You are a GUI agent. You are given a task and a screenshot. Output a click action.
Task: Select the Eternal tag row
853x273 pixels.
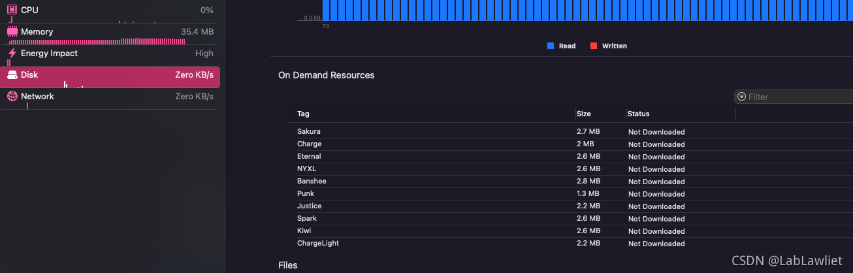(x=570, y=156)
